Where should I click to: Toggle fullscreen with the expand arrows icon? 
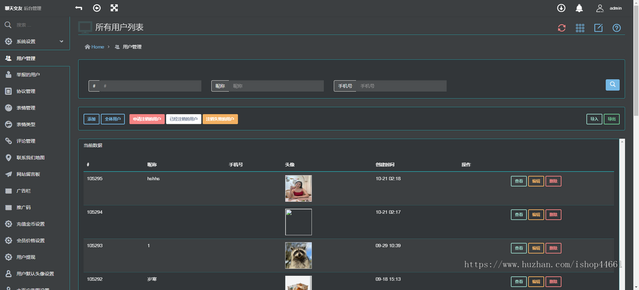tap(114, 8)
